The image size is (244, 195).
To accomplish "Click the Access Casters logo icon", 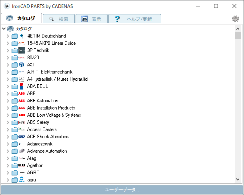I will [x=22, y=129].
